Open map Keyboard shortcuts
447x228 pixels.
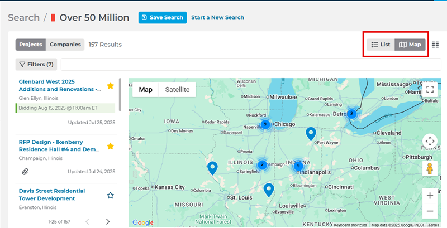tap(350, 225)
